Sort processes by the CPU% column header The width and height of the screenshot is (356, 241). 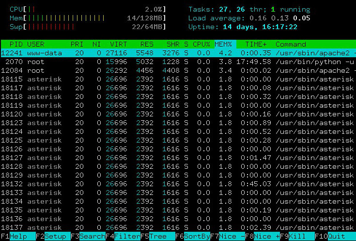[201, 44]
